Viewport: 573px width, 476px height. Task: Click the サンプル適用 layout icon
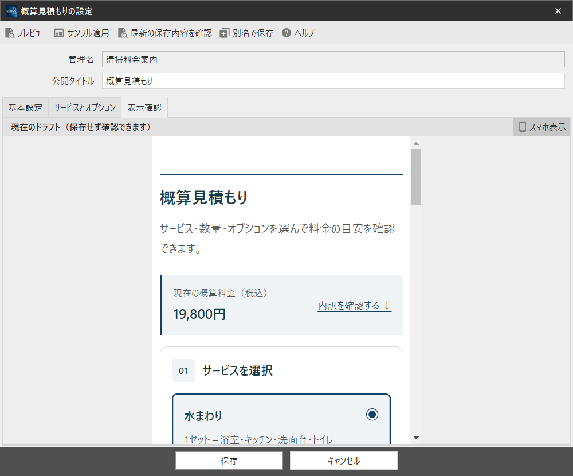coord(59,33)
